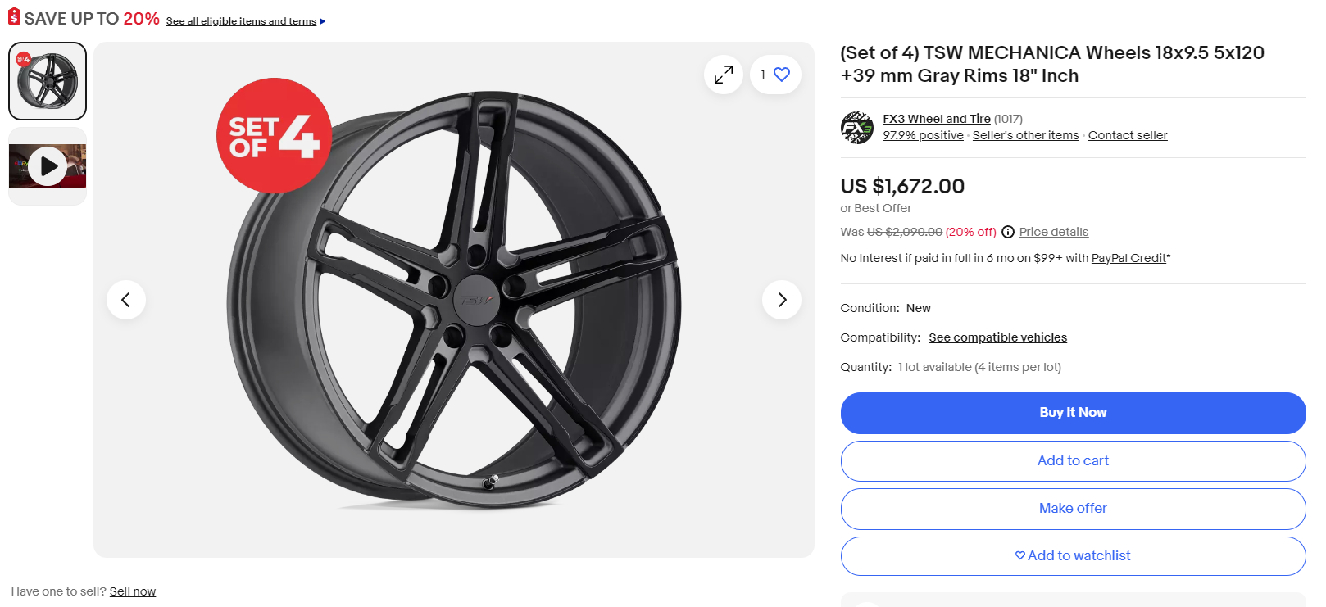Click the PayPal Credit link
This screenshot has width=1326, height=607.
tap(1128, 258)
